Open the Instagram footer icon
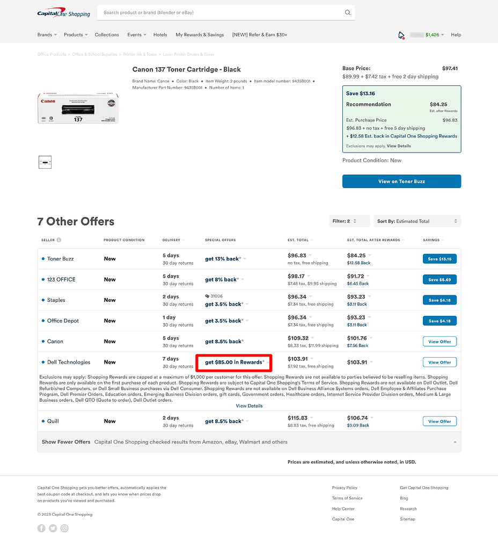 (x=64, y=528)
